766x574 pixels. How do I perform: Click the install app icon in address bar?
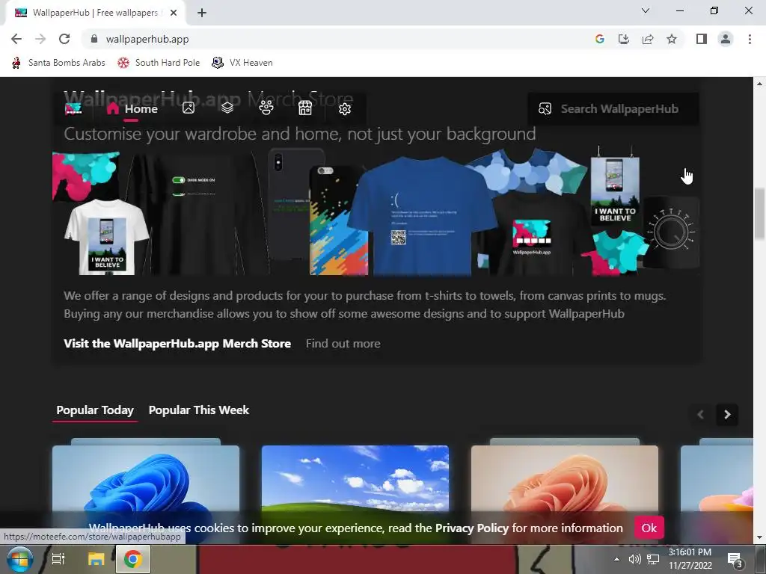624,39
